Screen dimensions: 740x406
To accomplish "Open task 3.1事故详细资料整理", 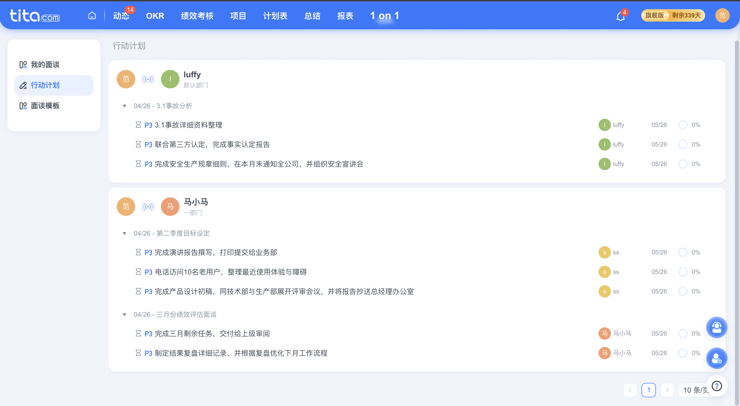I will point(188,125).
